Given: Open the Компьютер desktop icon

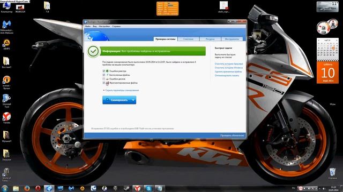Looking at the screenshot, I should point(6,7).
